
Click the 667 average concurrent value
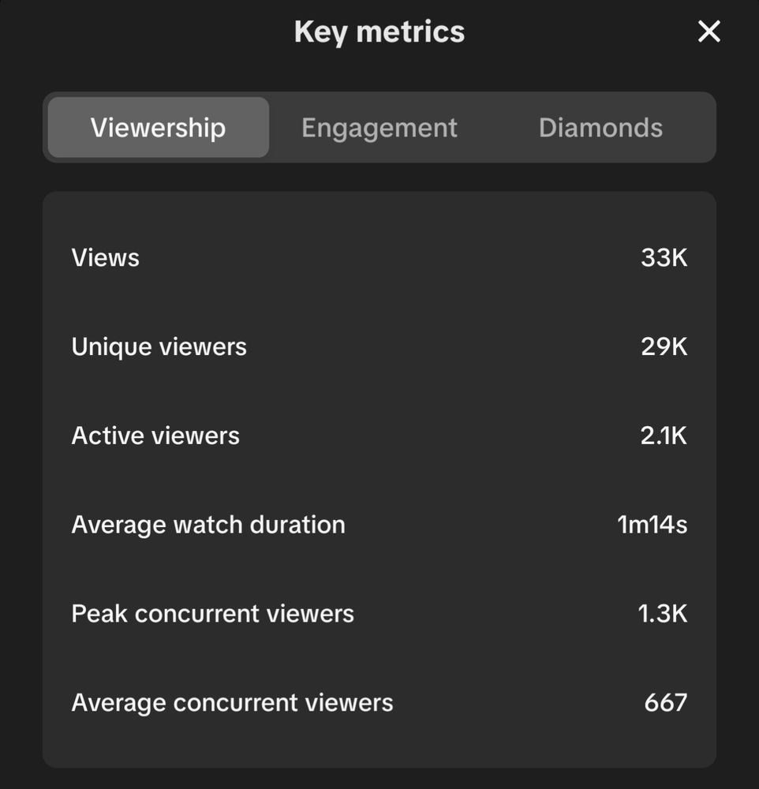(x=665, y=703)
